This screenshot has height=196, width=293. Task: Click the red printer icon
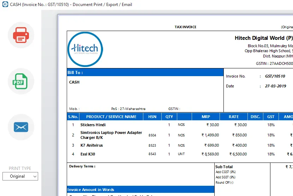pos(21,35)
